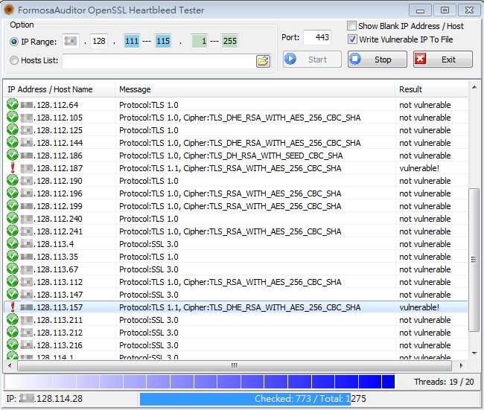Sort by IP Address / Host Name column
This screenshot has height=410, width=484.
click(x=60, y=89)
